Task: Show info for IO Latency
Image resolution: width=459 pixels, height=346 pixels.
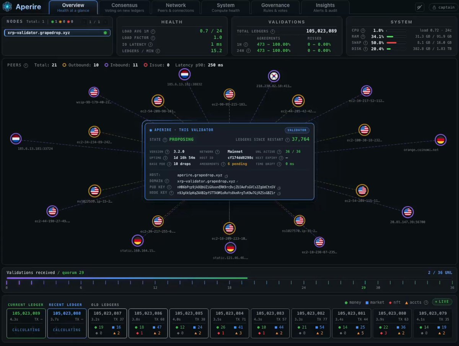Action: click(150, 45)
